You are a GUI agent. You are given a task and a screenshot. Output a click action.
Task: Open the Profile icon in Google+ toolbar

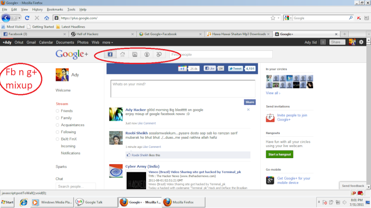pos(147,55)
